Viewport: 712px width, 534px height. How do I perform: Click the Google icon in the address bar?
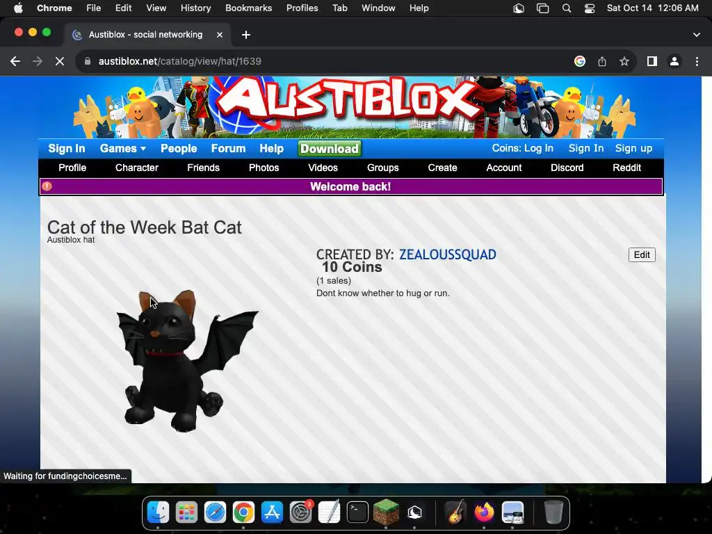tap(579, 61)
